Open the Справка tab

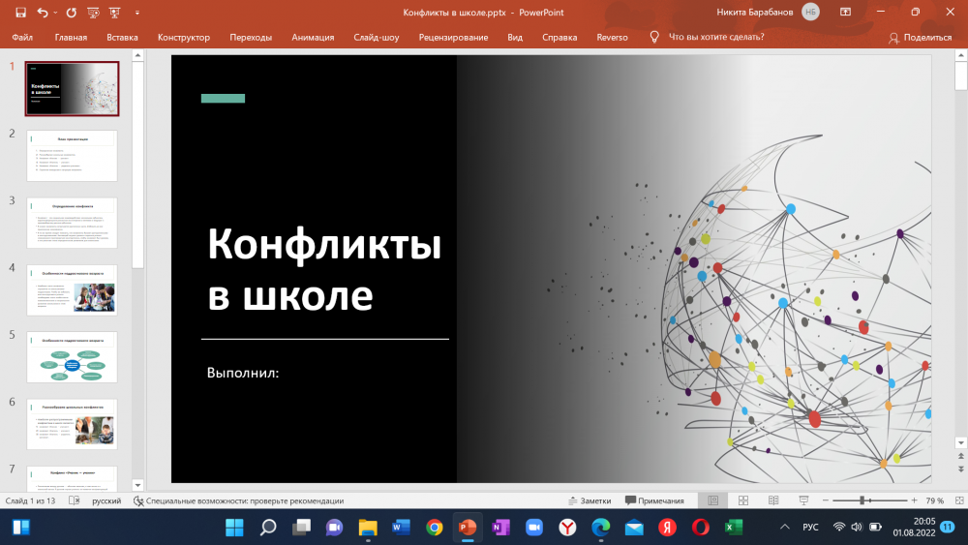pos(560,37)
